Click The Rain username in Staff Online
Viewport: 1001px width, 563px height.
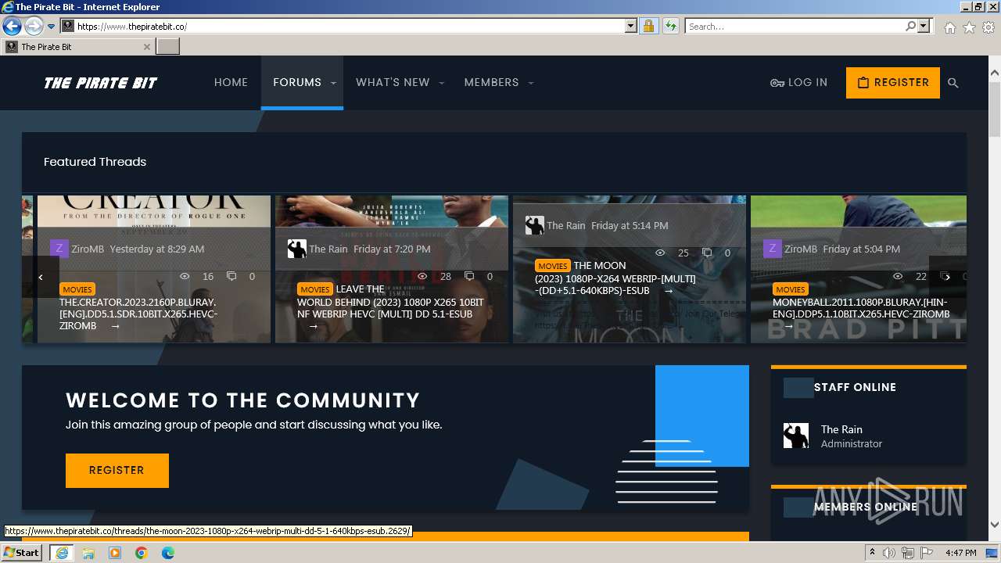click(841, 429)
